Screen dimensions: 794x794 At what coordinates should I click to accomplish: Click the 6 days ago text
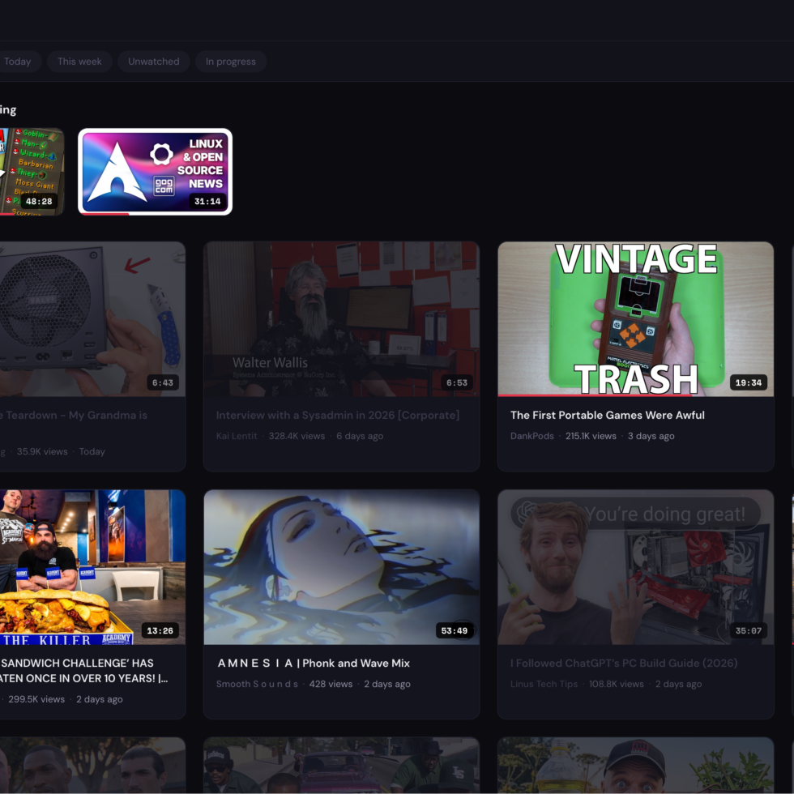point(360,436)
